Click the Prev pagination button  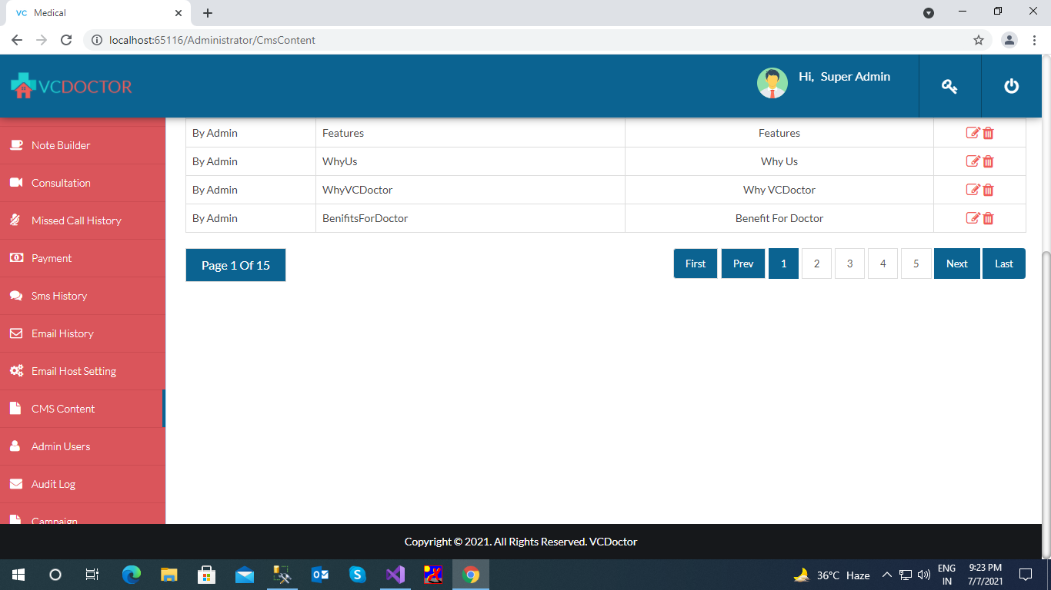[742, 264]
